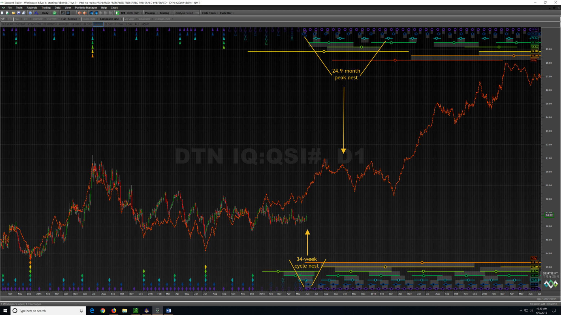This screenshot has height=315, width=561.
Task: Click the green refresh data icon
Action: [x=55, y=13]
